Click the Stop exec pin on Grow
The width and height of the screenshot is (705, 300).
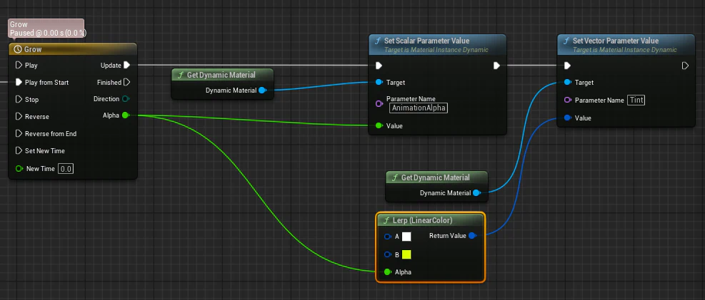click(19, 100)
